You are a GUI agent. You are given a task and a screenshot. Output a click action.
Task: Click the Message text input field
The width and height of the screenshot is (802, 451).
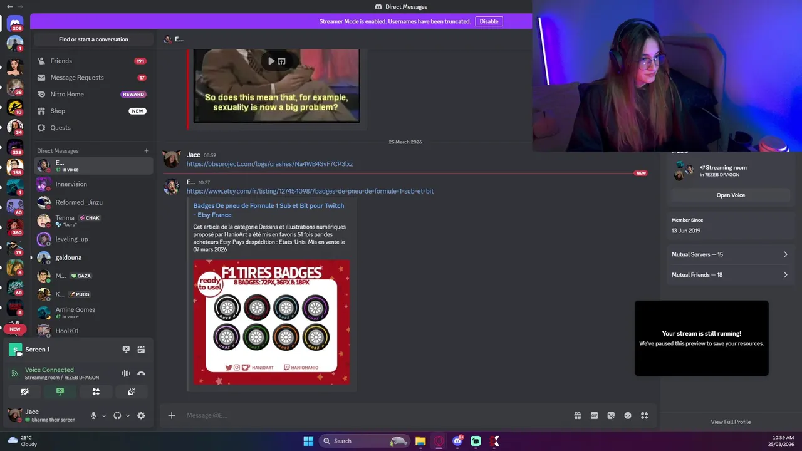pyautogui.click(x=376, y=415)
